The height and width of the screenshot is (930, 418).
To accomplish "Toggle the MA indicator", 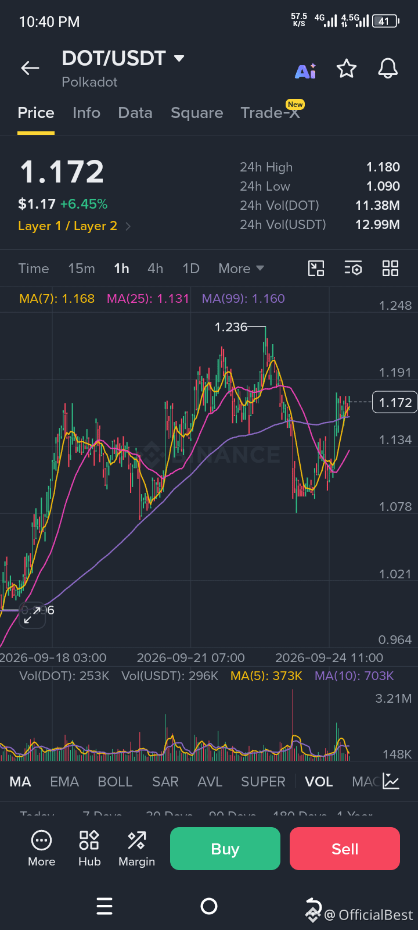I will [x=20, y=782].
